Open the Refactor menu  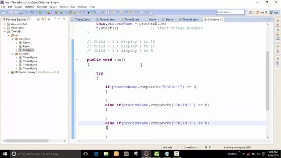[x=30, y=7]
